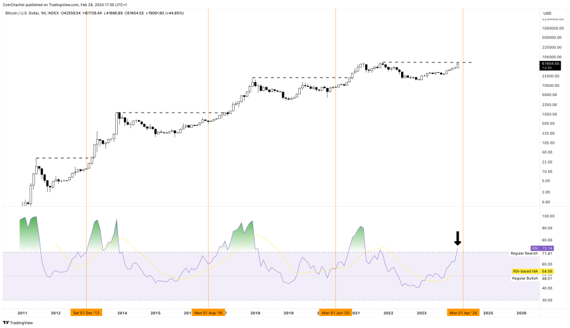Click the 71.81 RSI axis label
Screen dimensions: 570x328
point(547,254)
